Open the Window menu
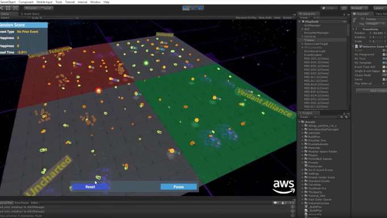This screenshot has width=387, height=218. (95, 2)
